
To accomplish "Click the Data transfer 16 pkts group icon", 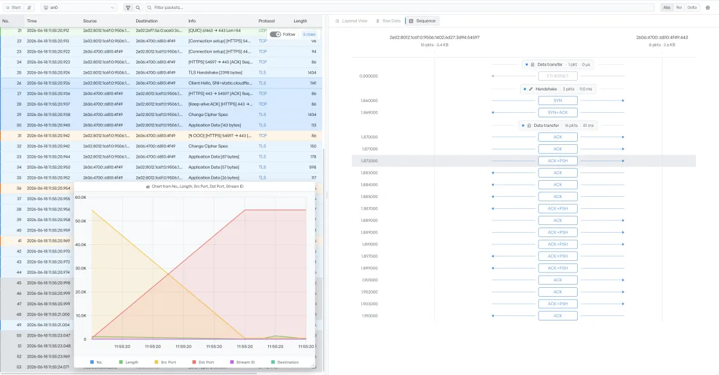I will tap(529, 126).
